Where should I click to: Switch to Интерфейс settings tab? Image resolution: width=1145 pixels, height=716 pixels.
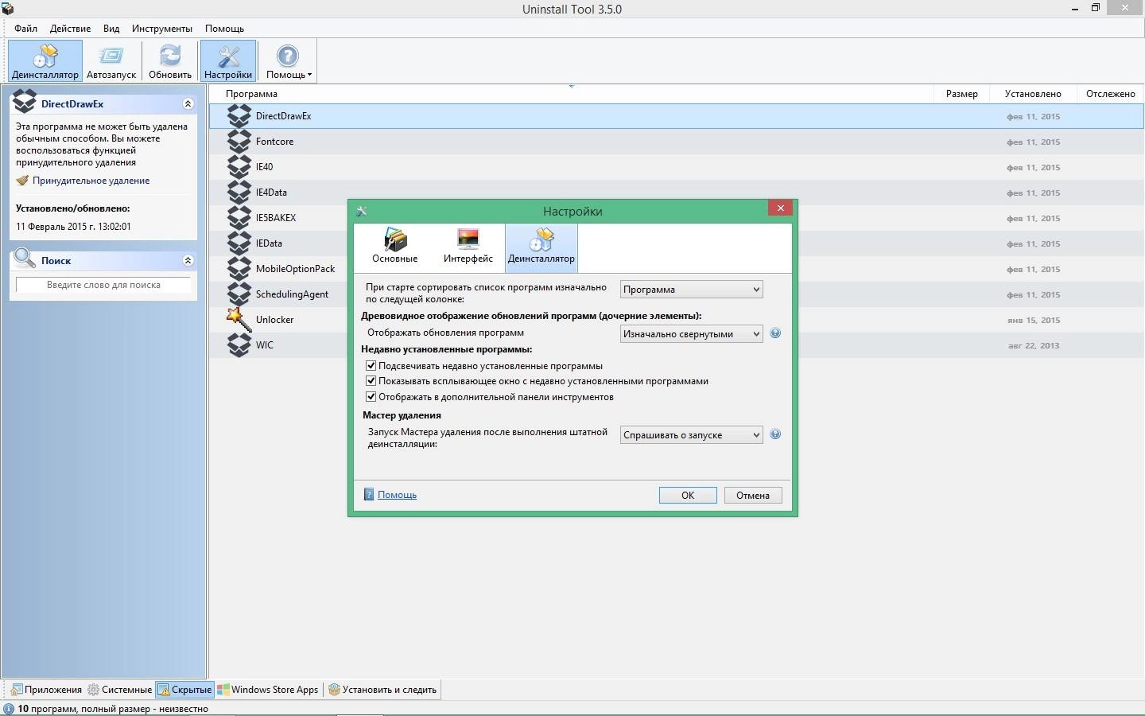click(x=468, y=247)
